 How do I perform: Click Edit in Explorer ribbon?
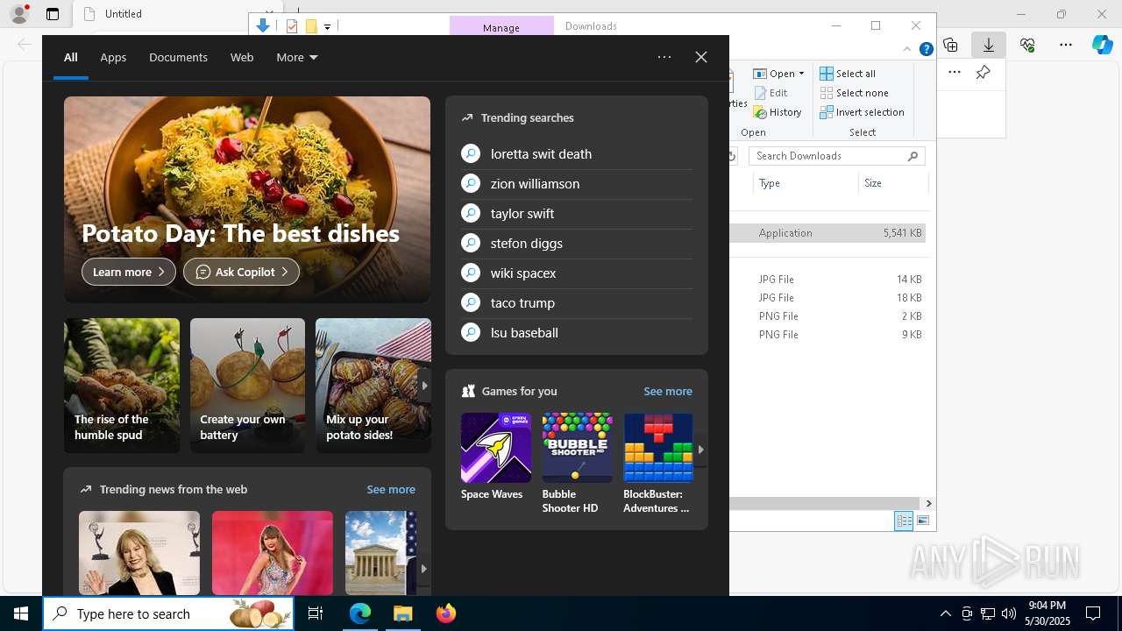tap(771, 93)
